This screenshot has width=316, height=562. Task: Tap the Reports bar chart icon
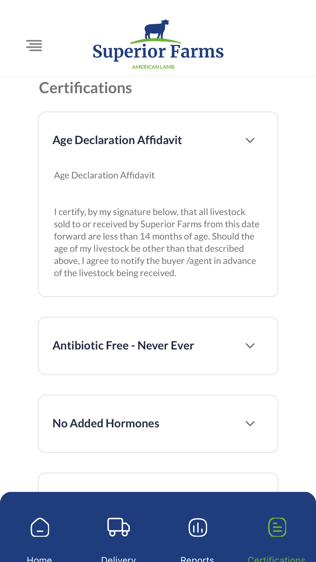tap(198, 527)
